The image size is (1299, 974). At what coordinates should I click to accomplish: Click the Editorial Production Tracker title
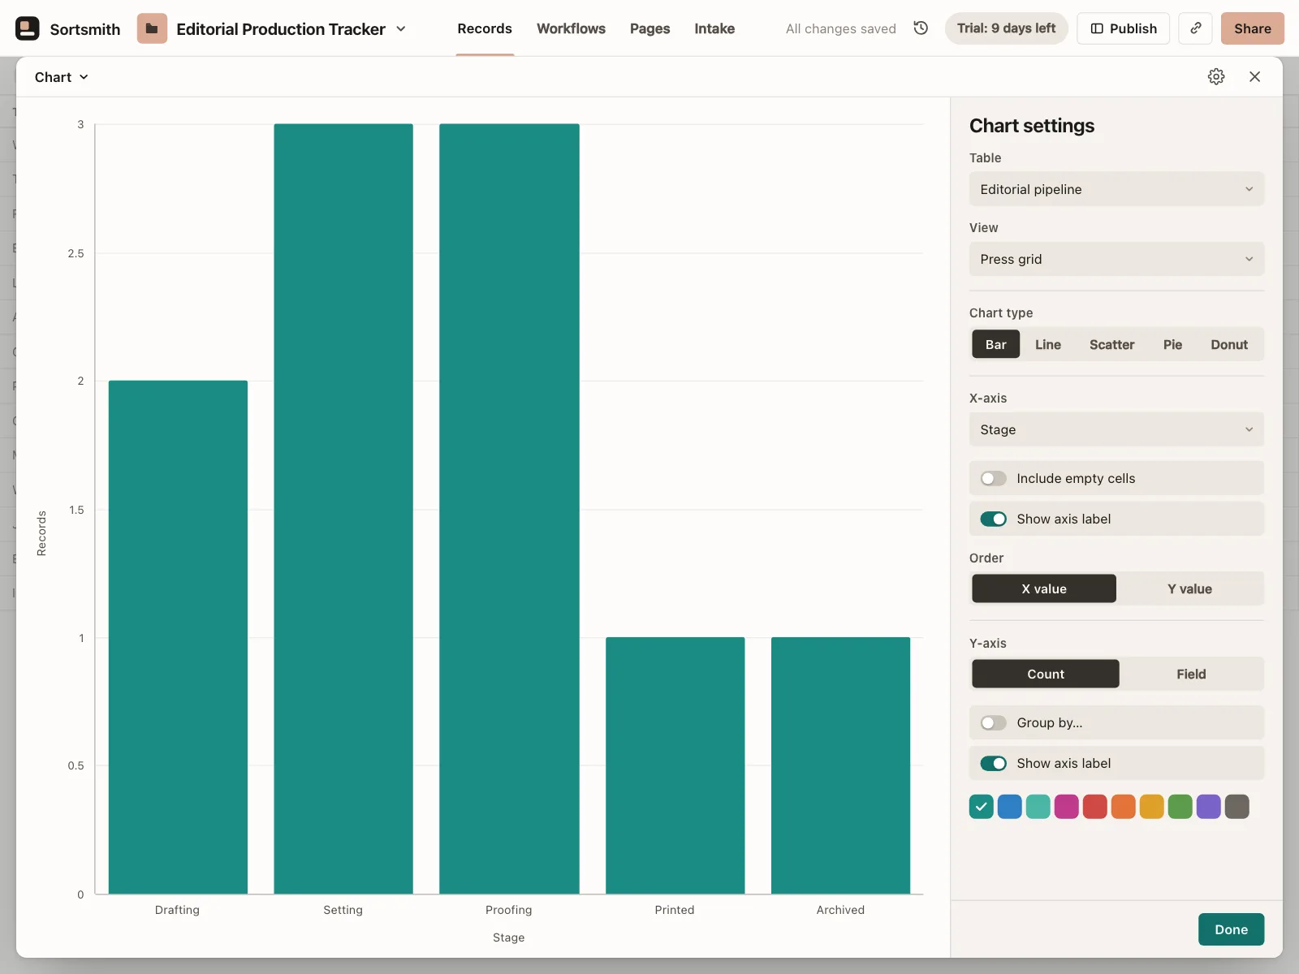pyautogui.click(x=281, y=29)
